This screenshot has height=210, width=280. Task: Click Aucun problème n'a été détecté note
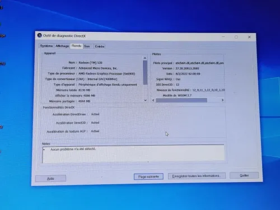(x=73, y=149)
